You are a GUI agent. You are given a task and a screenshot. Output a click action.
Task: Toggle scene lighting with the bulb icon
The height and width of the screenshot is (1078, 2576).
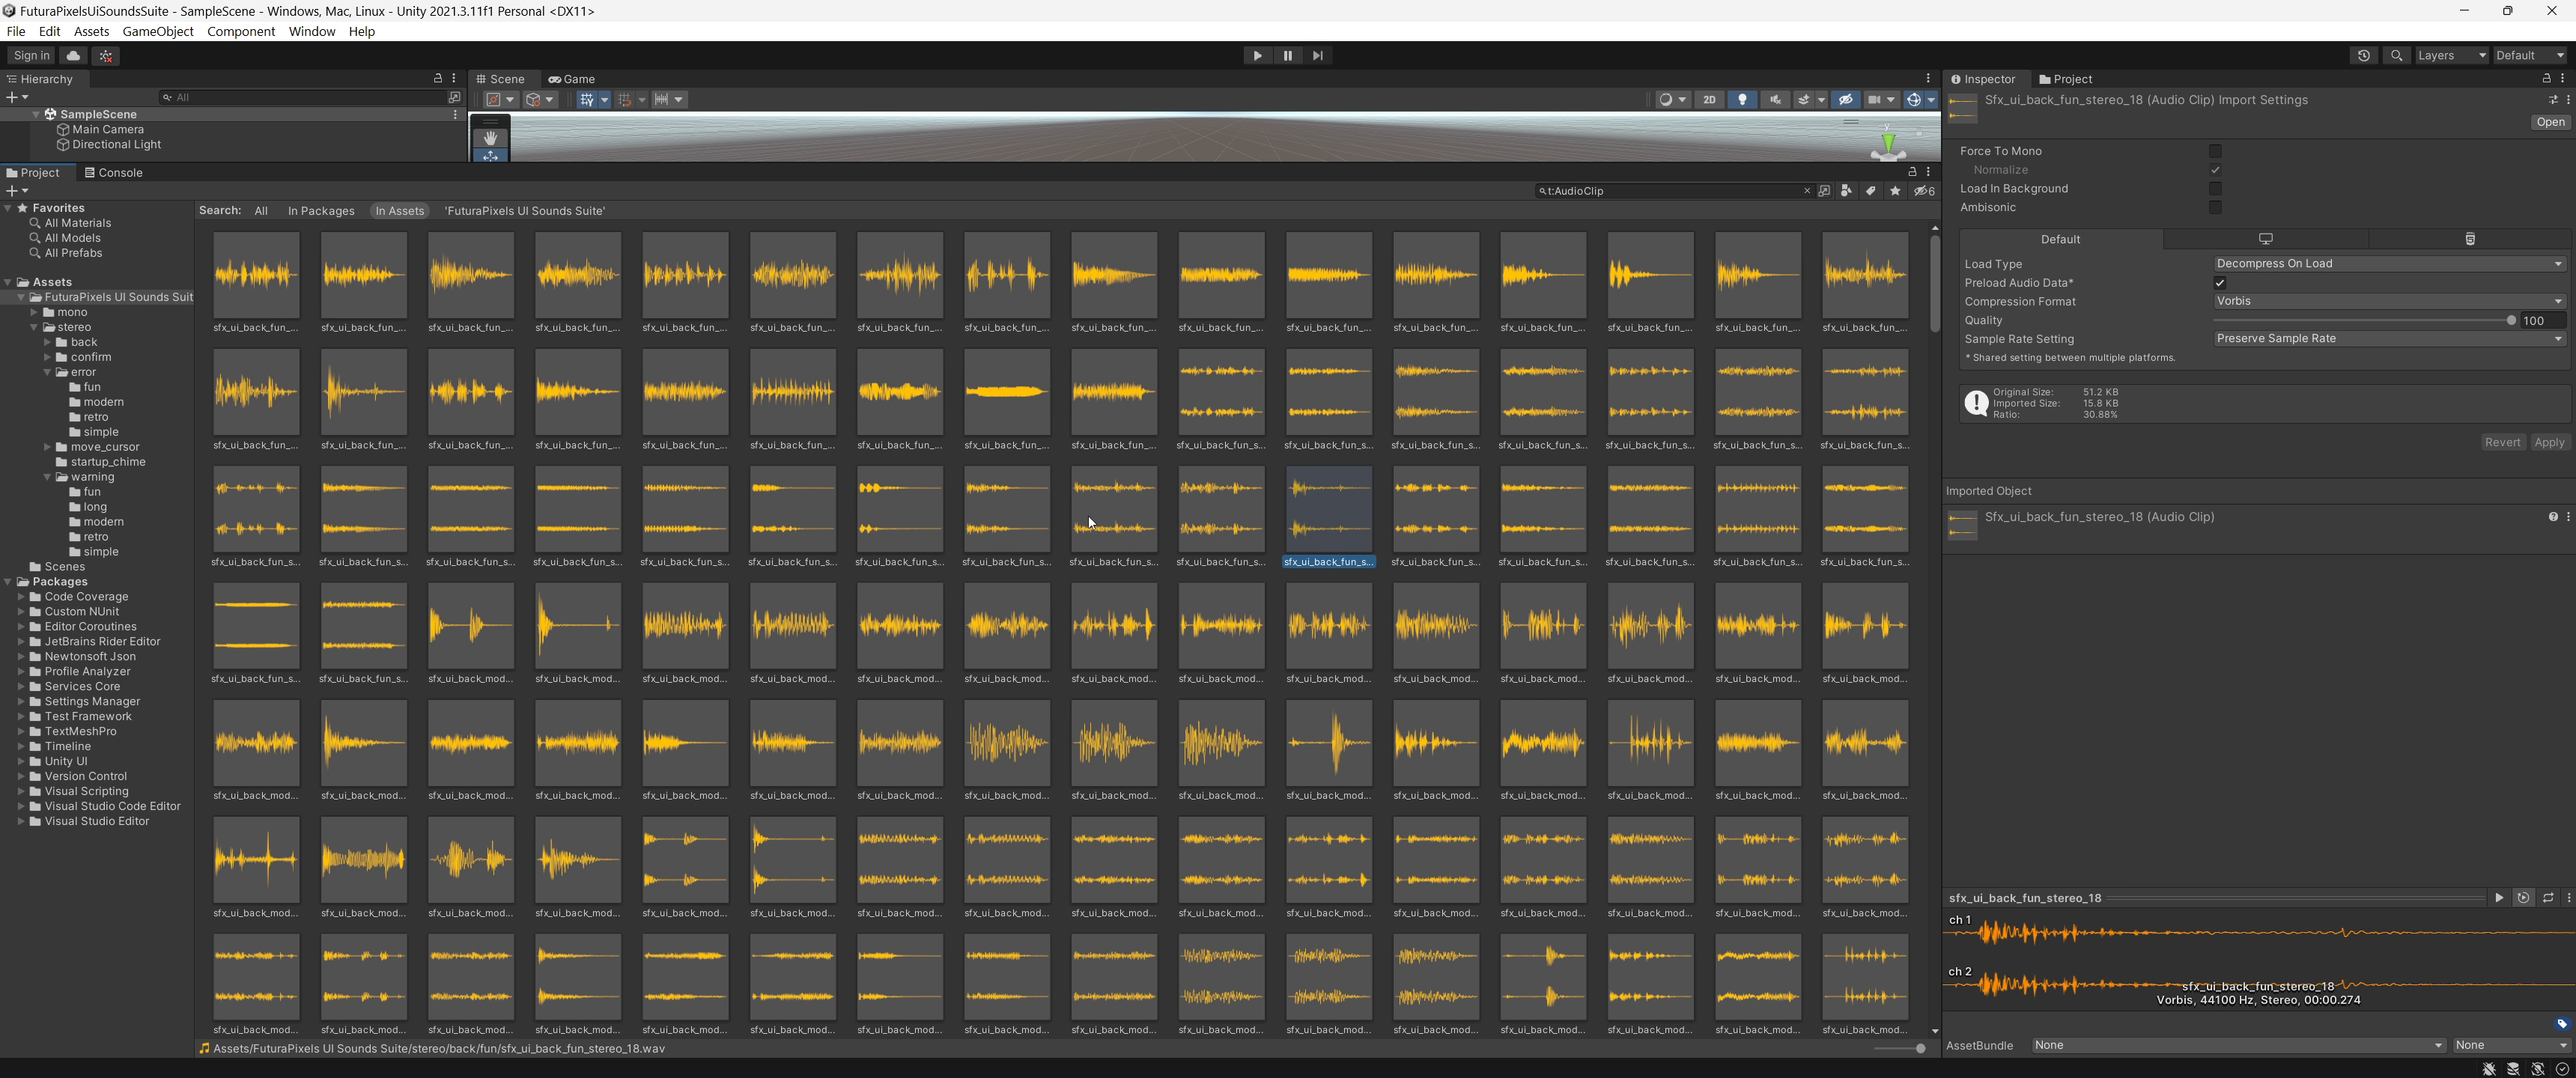pos(1743,100)
